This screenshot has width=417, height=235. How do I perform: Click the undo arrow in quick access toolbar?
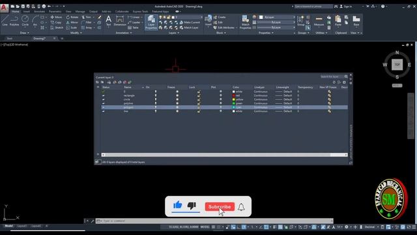point(50,6)
